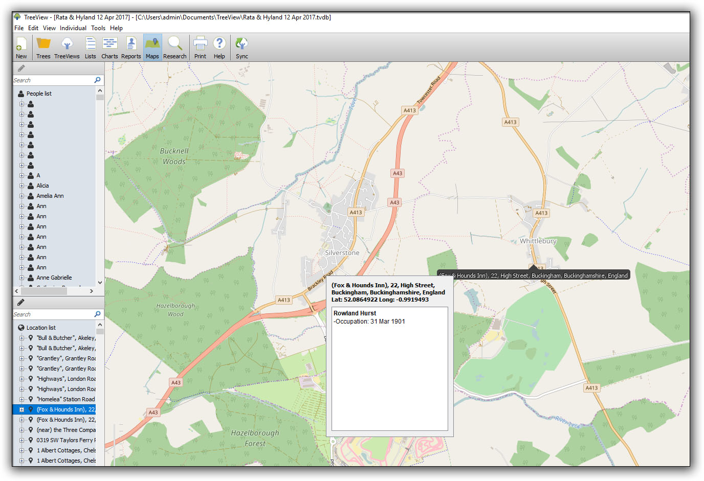The image size is (704, 481).
Task: Open the Lists toolbar icon
Action: click(91, 48)
